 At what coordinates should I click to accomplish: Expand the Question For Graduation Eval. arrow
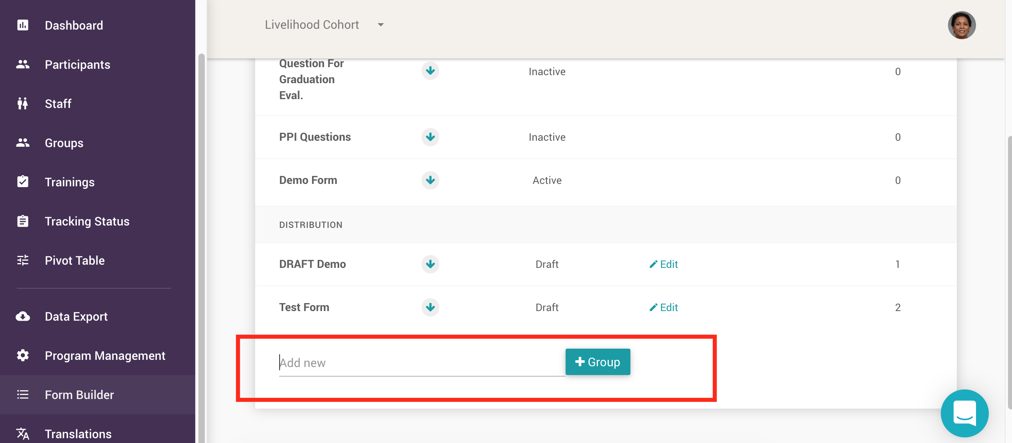(430, 71)
